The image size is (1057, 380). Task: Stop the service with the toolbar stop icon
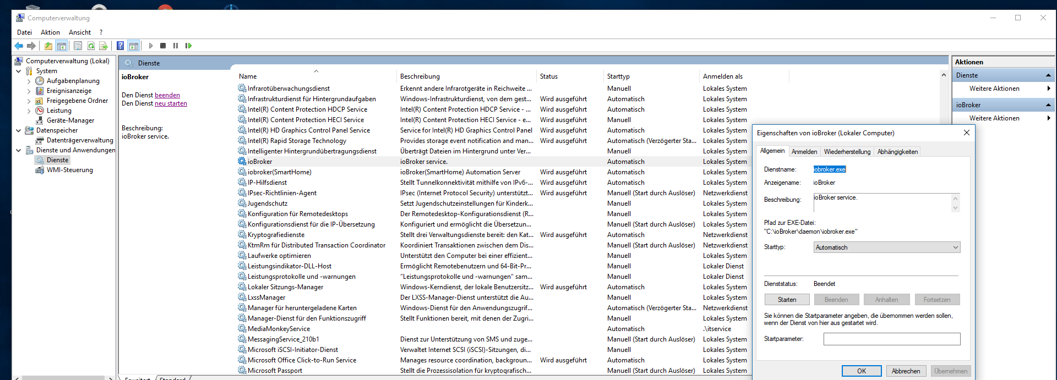(x=163, y=46)
